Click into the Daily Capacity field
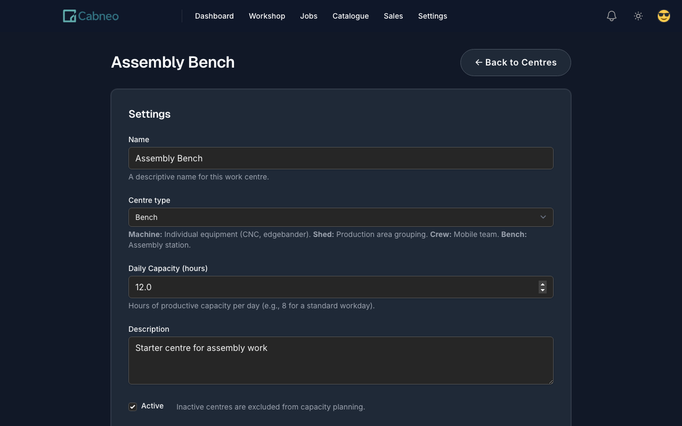 330,287
